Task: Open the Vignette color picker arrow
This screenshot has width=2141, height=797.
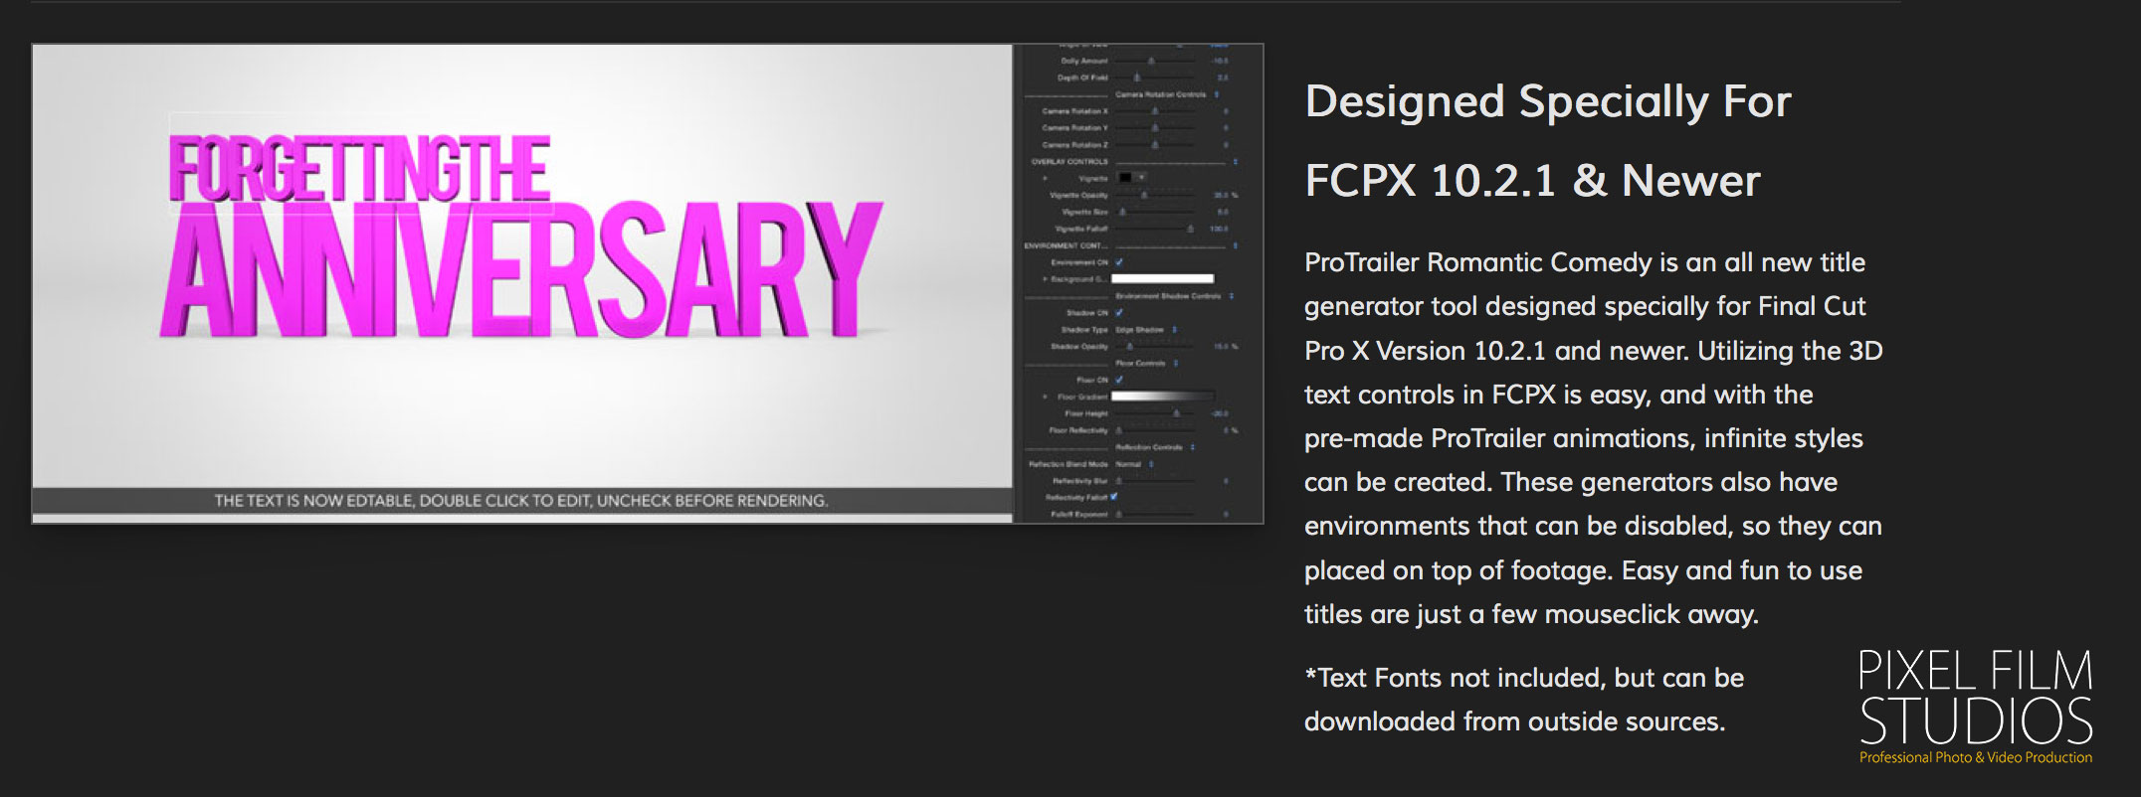Action: click(1141, 178)
